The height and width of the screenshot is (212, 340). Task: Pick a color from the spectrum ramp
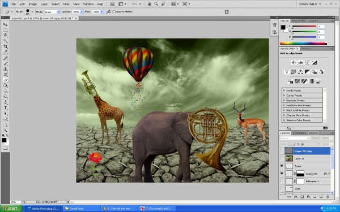(x=303, y=44)
